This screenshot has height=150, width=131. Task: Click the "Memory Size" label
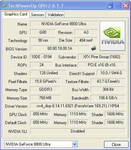[x=17, y=98]
